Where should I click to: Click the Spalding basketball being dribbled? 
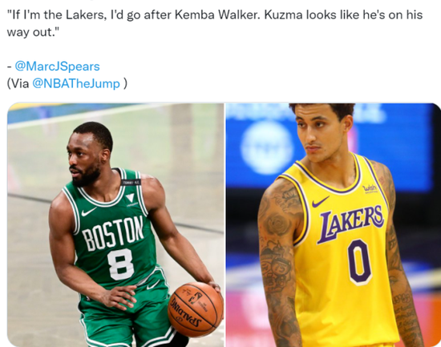point(196,309)
